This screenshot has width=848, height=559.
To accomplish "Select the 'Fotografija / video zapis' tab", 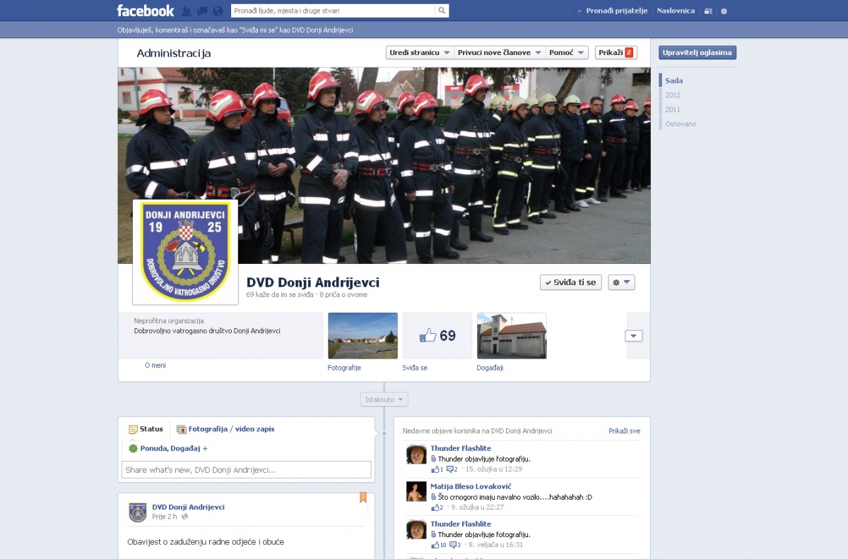I will [x=225, y=429].
